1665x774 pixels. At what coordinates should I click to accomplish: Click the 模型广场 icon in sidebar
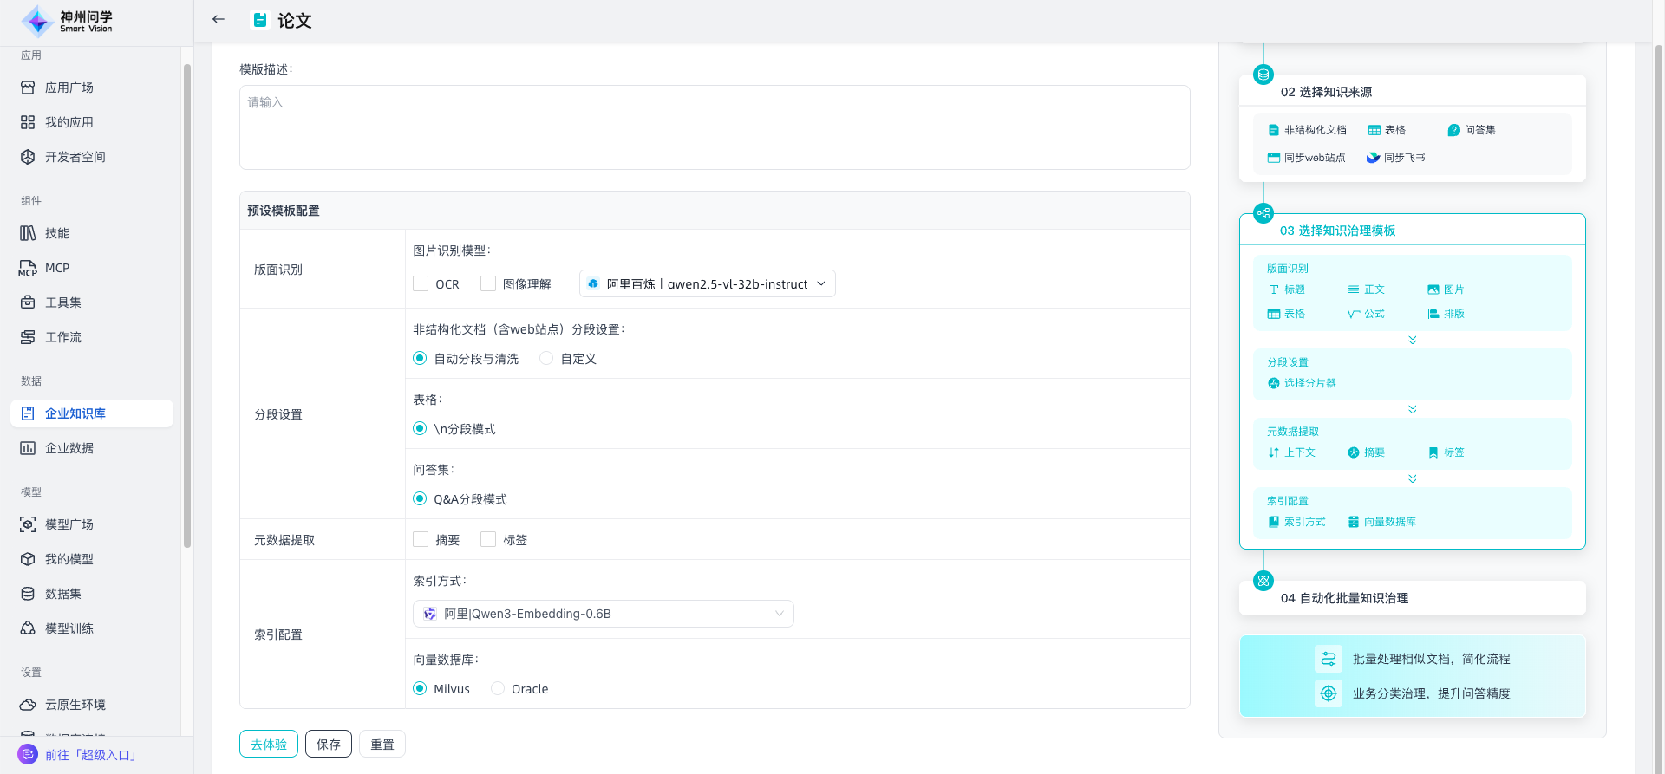(x=28, y=524)
